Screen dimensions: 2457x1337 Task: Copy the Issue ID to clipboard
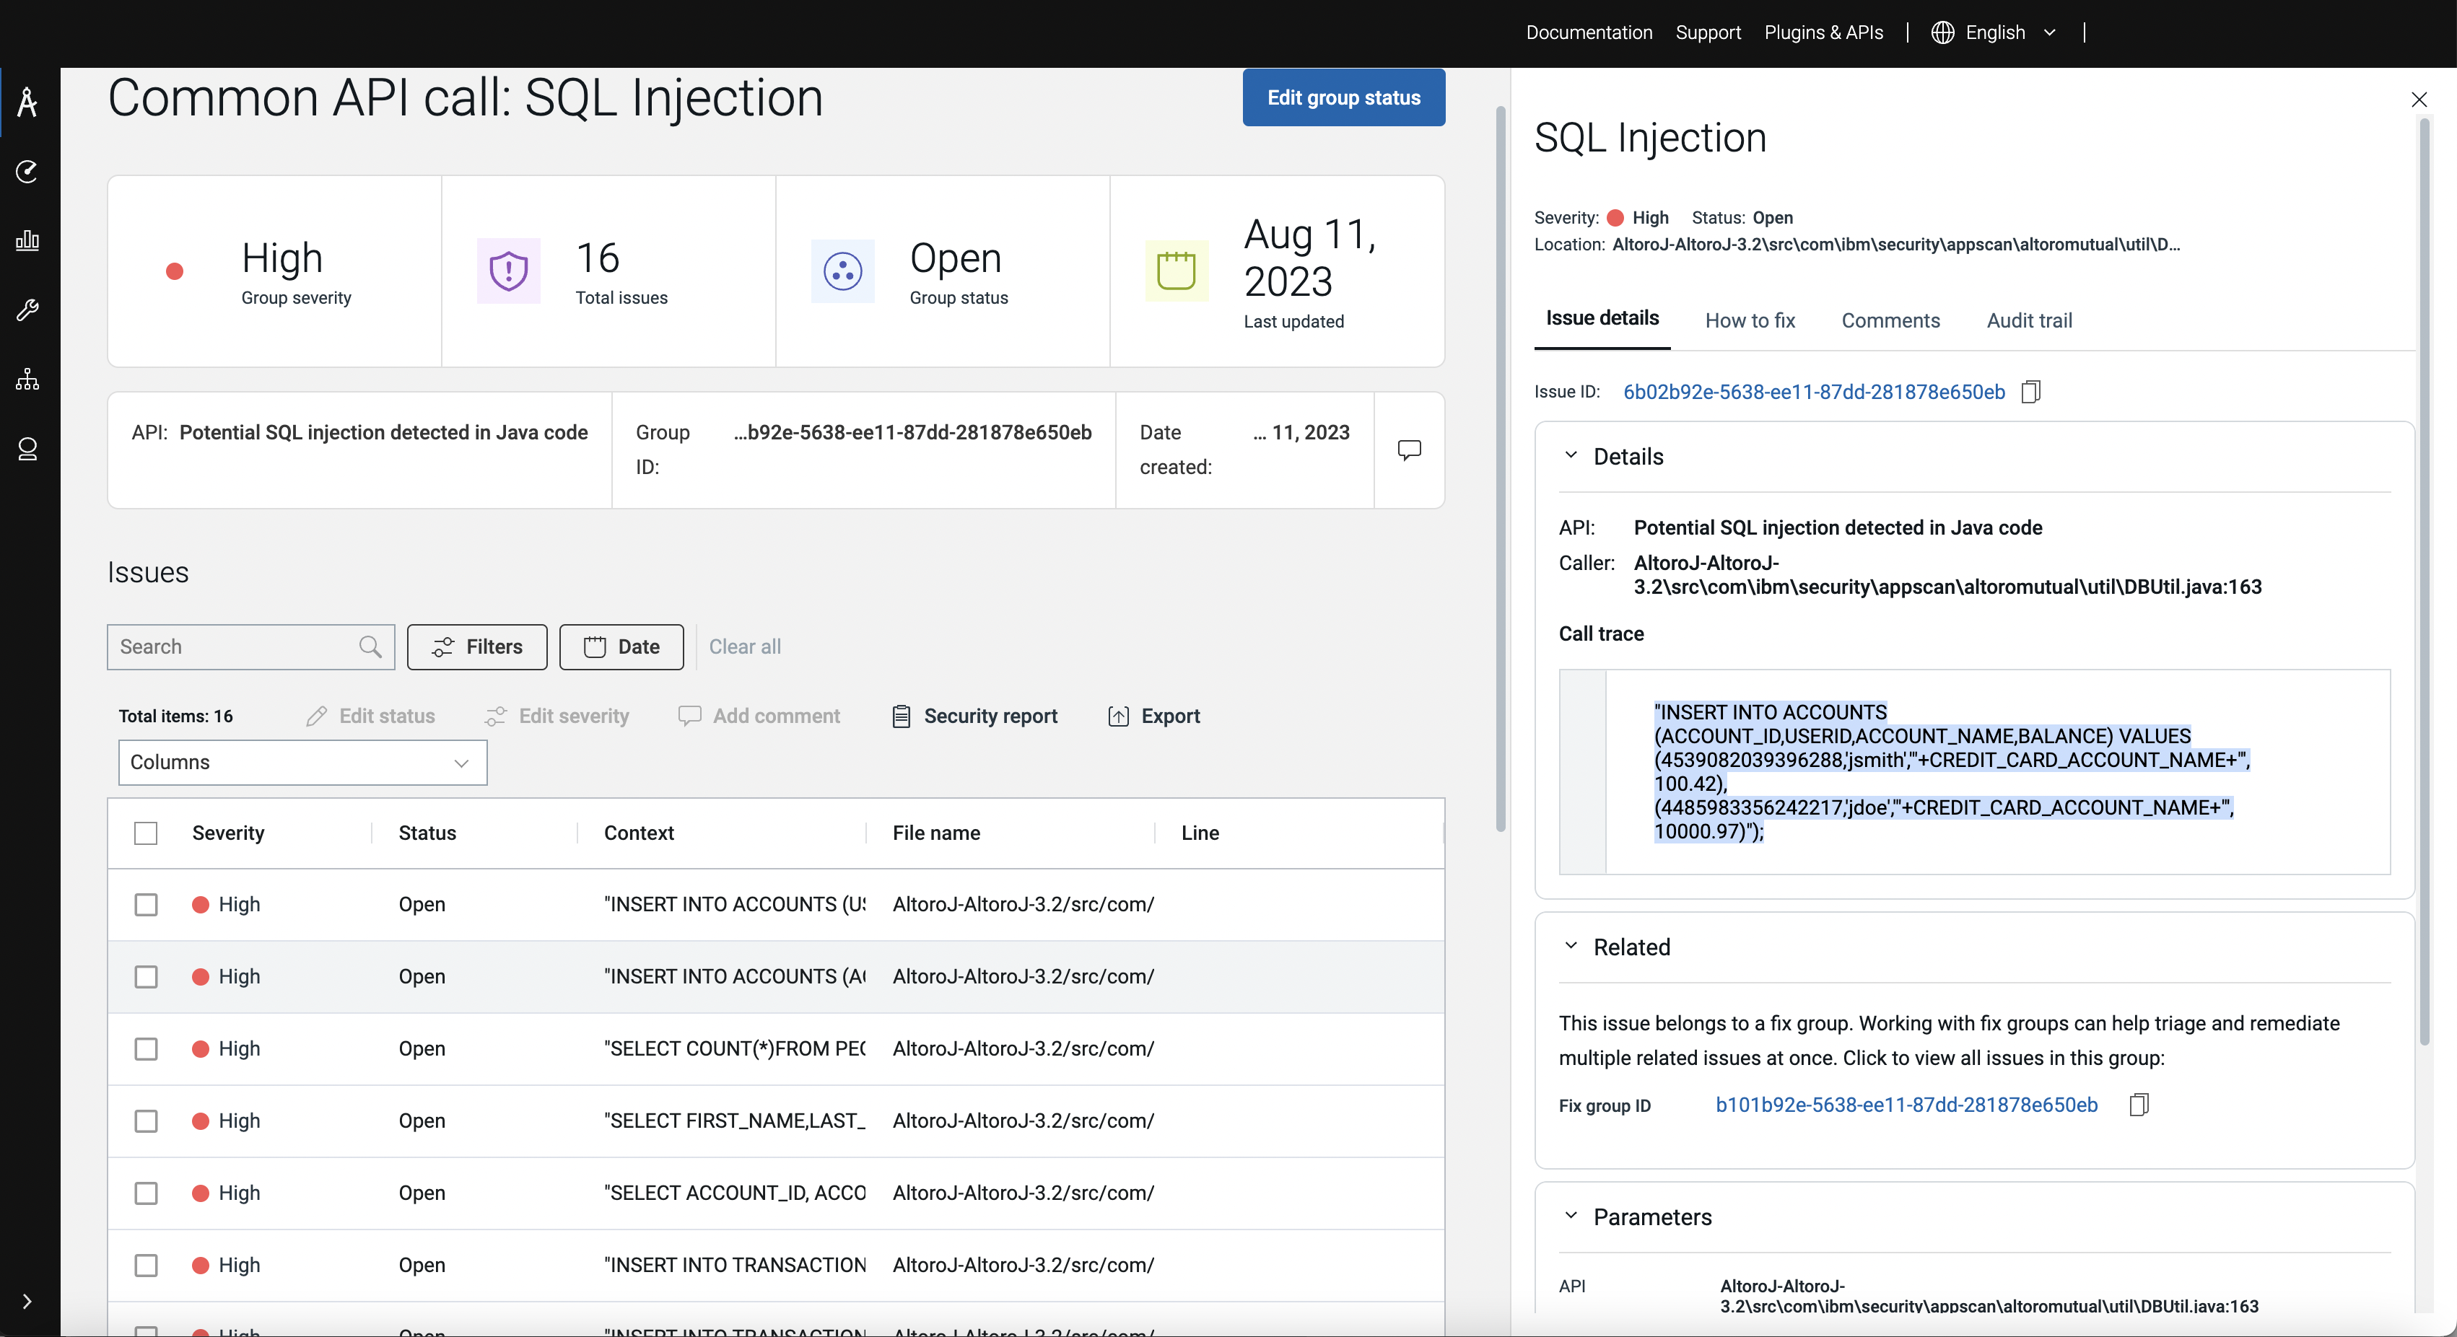pos(2030,392)
